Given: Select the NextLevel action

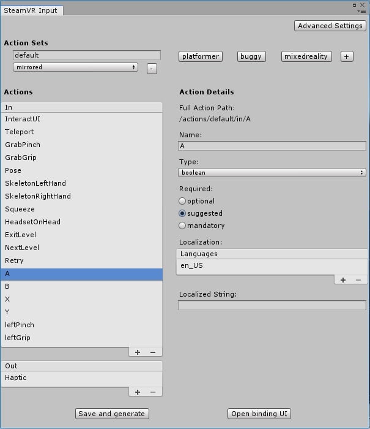Looking at the screenshot, I should [x=81, y=248].
